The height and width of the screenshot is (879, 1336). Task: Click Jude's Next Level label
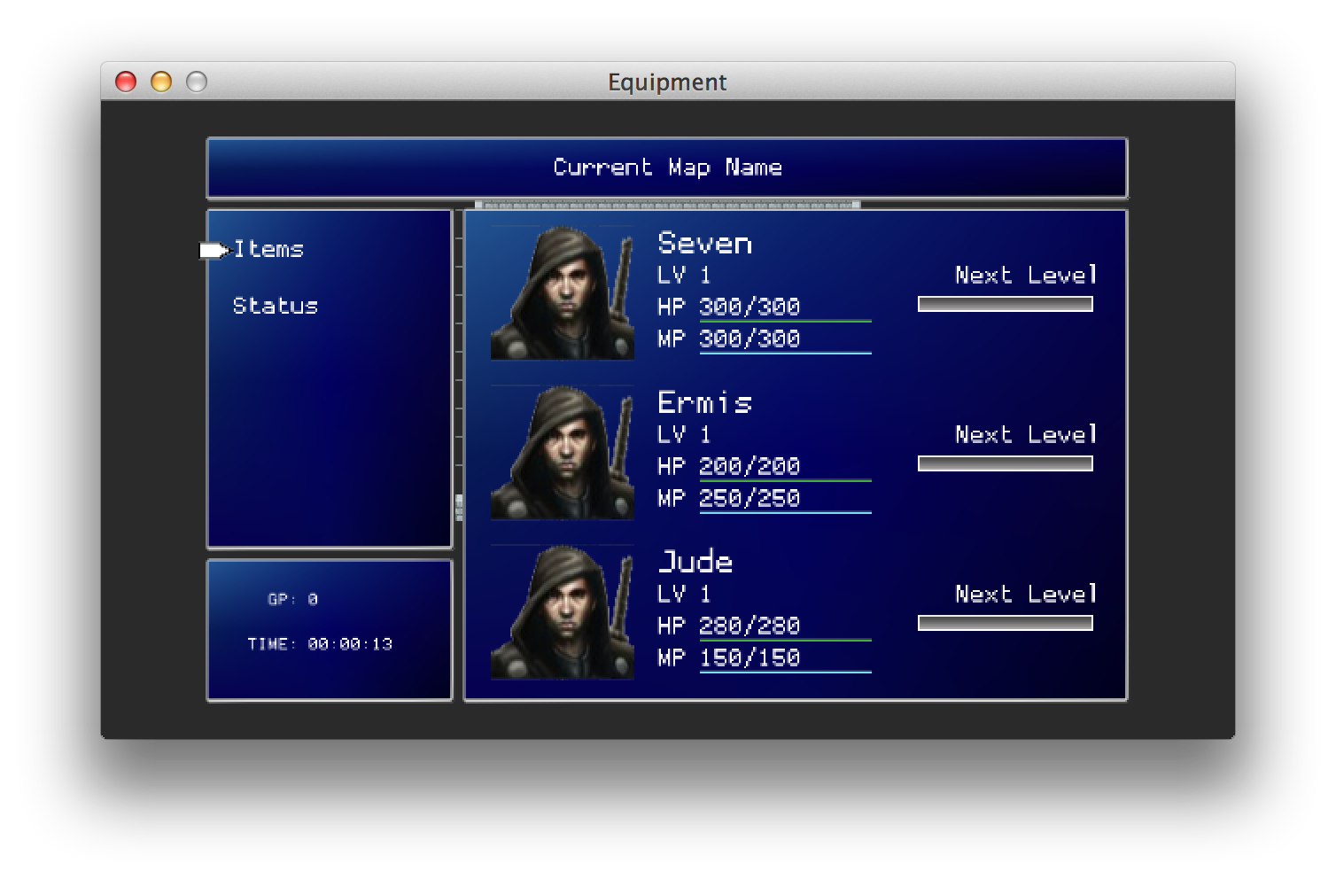tap(1027, 594)
